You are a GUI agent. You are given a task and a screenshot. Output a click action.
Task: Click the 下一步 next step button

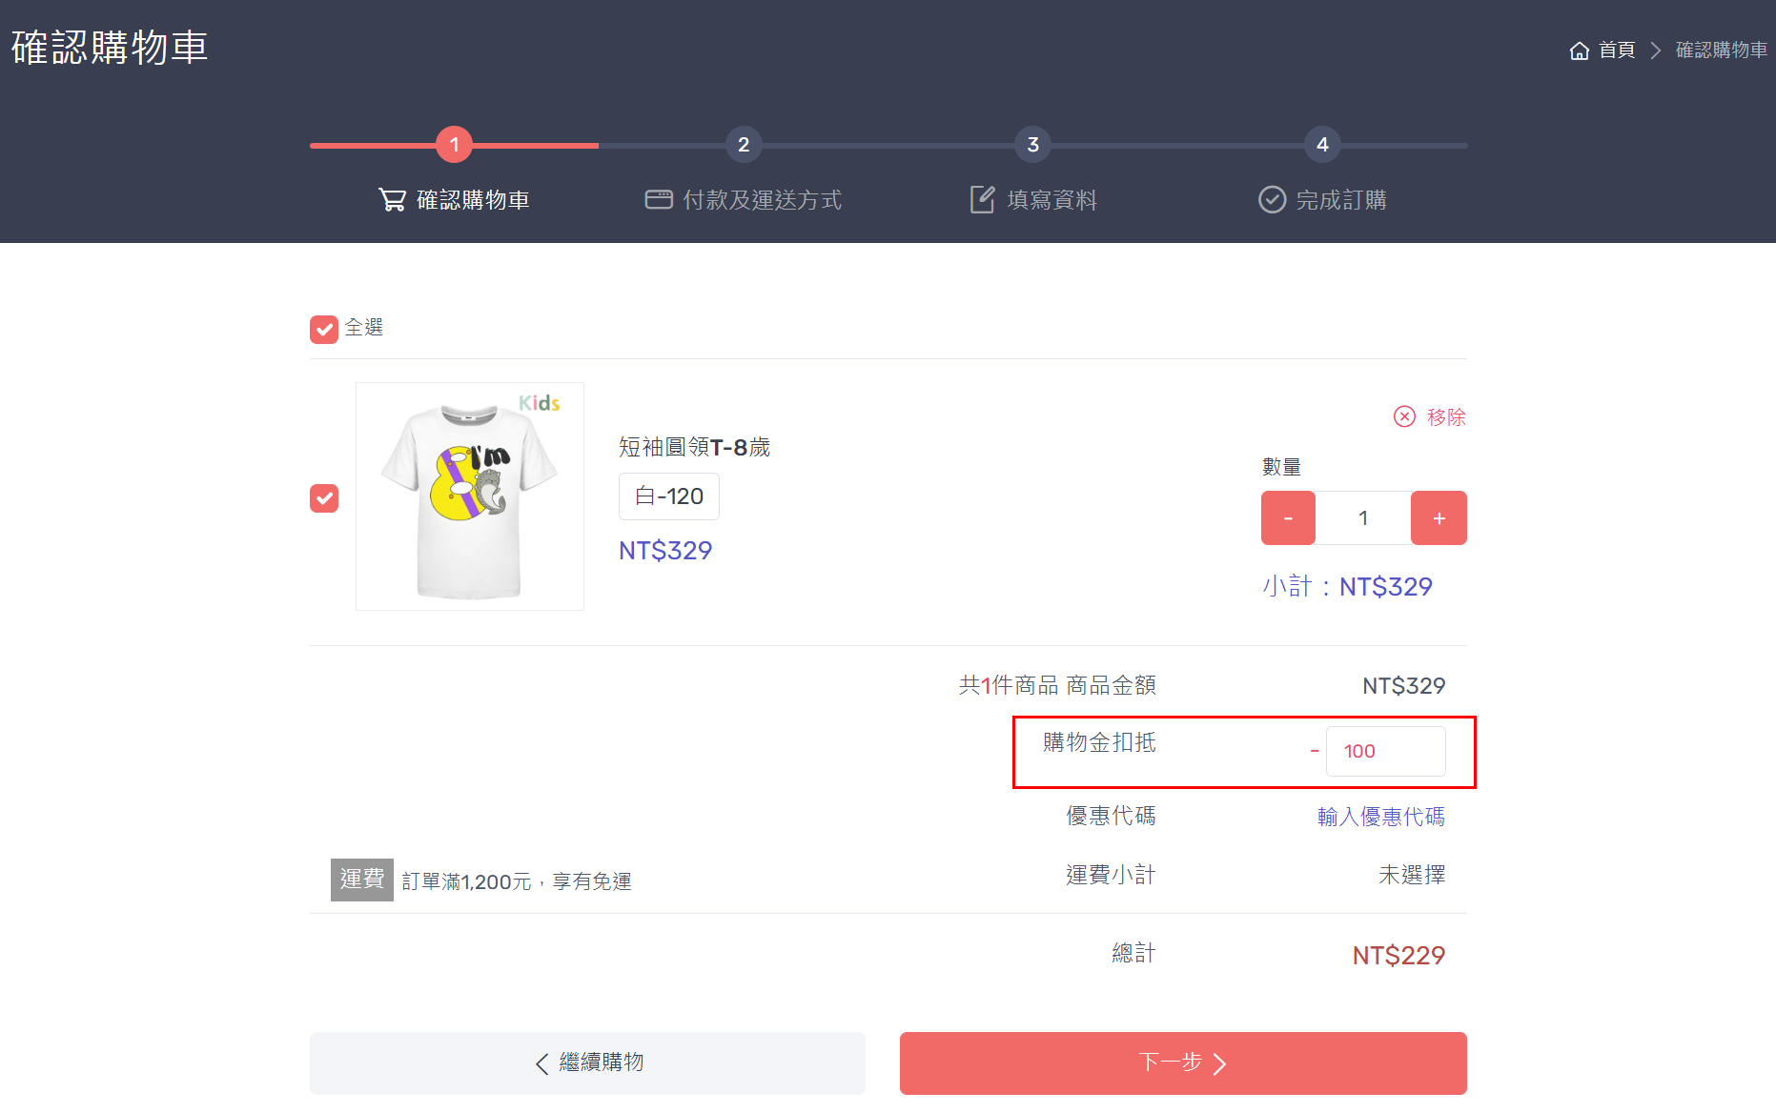1183,1063
